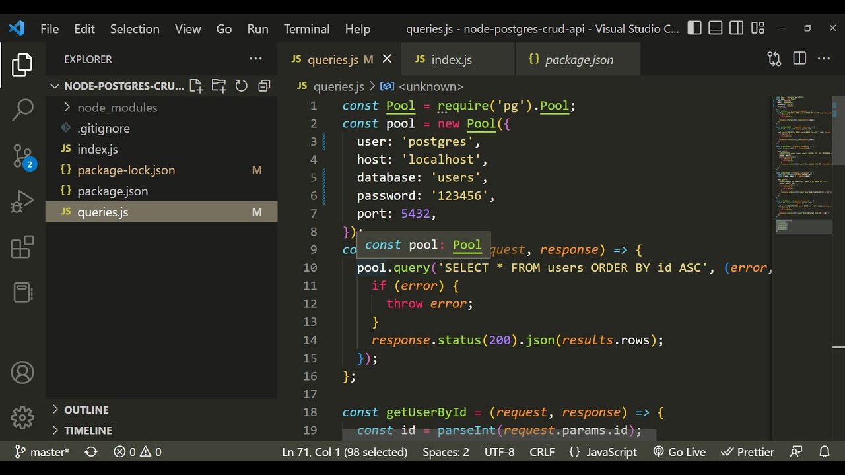The image size is (845, 475).
Task: Click Go Live in the status bar
Action: point(679,452)
